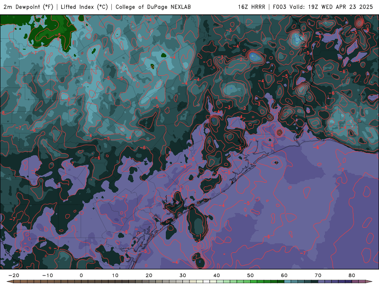Click the -10 label on the color scale
379x284 pixels.
click(47, 275)
